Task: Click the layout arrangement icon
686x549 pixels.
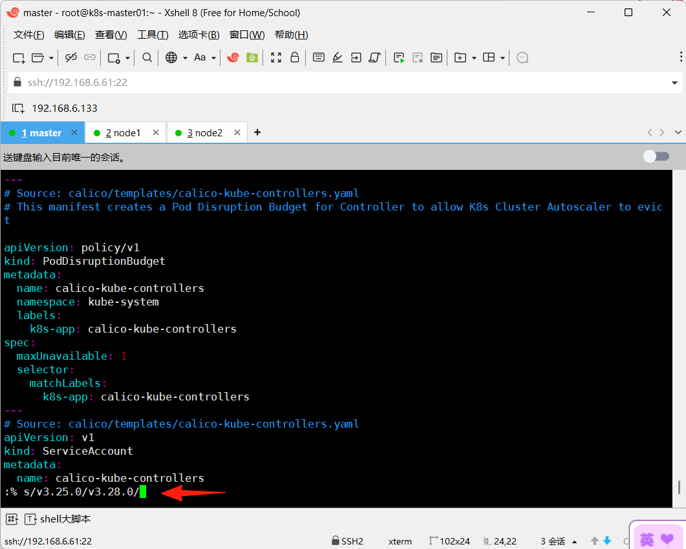Action: [489, 57]
